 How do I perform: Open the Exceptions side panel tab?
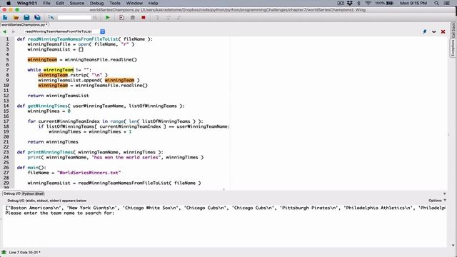453,48
